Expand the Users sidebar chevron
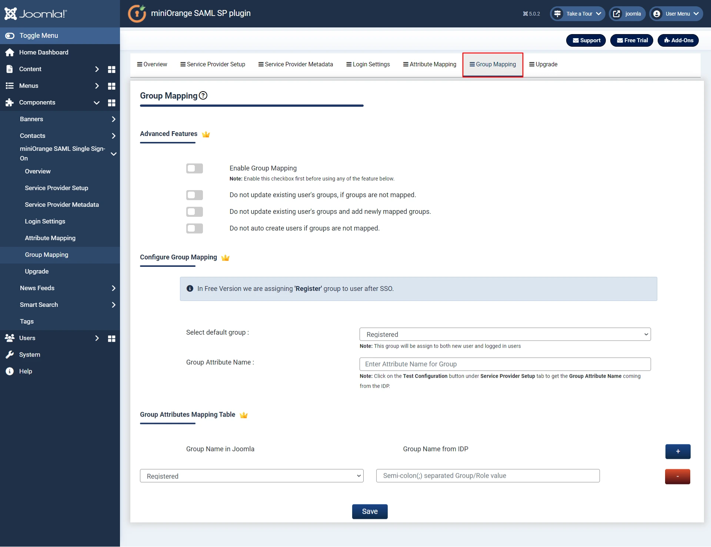 pos(97,338)
